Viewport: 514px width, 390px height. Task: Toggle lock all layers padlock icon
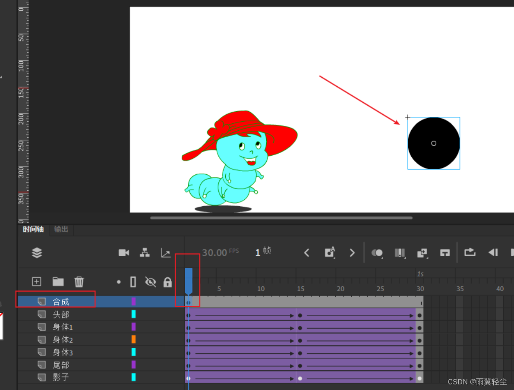[x=167, y=282]
